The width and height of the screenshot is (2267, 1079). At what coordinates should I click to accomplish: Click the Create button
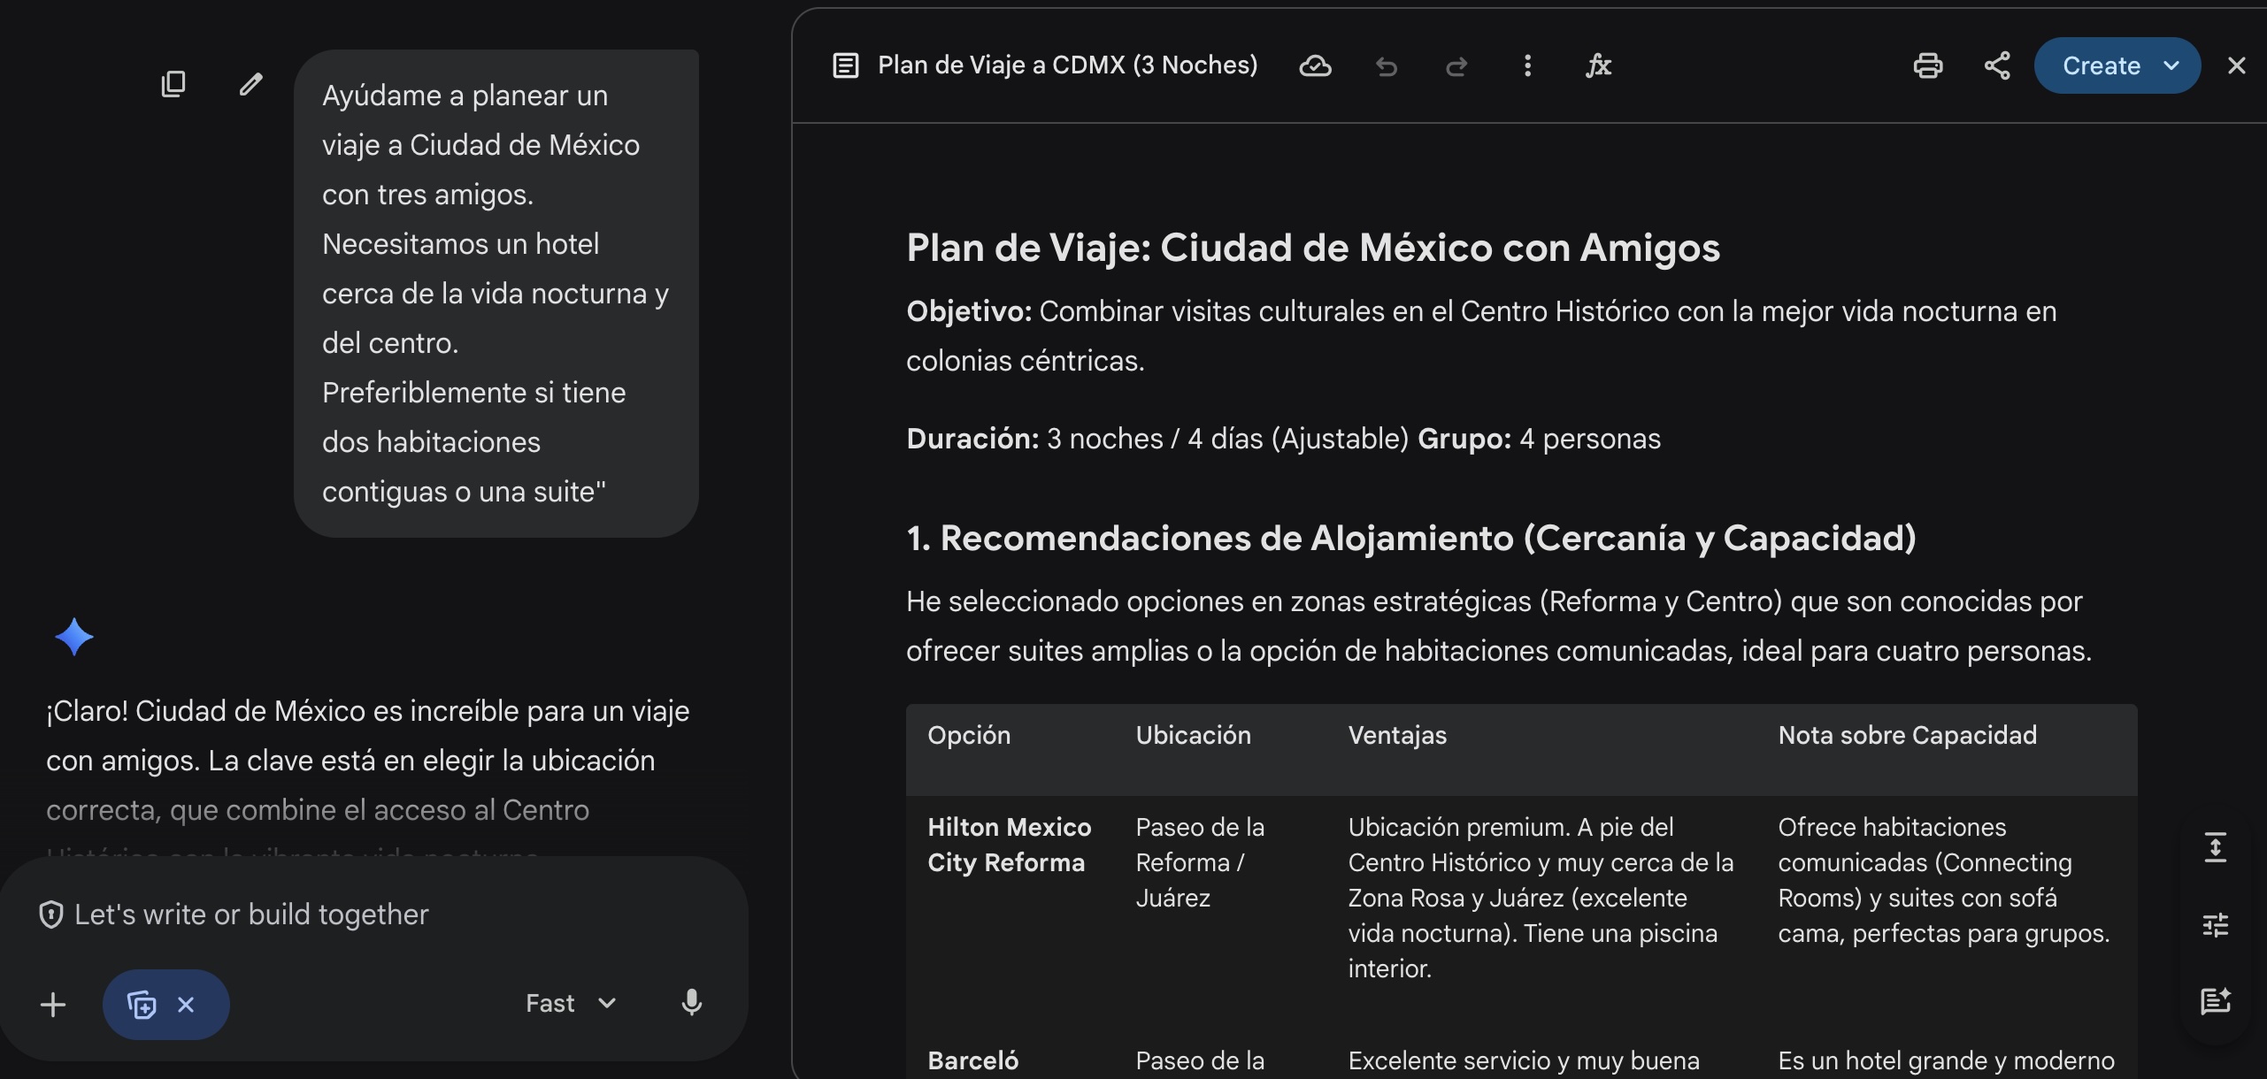[2101, 65]
